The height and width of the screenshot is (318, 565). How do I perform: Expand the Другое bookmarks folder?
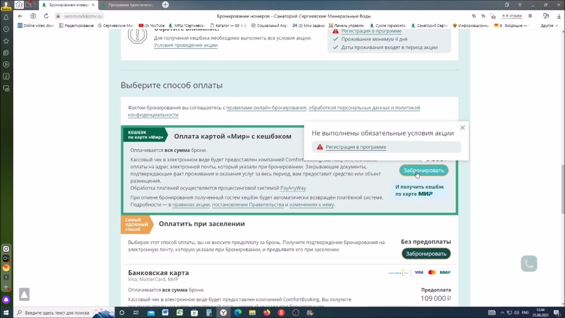pos(549,26)
